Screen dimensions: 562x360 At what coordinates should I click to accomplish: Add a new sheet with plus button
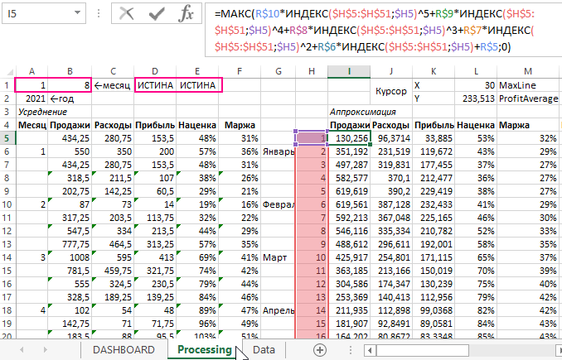(320, 350)
